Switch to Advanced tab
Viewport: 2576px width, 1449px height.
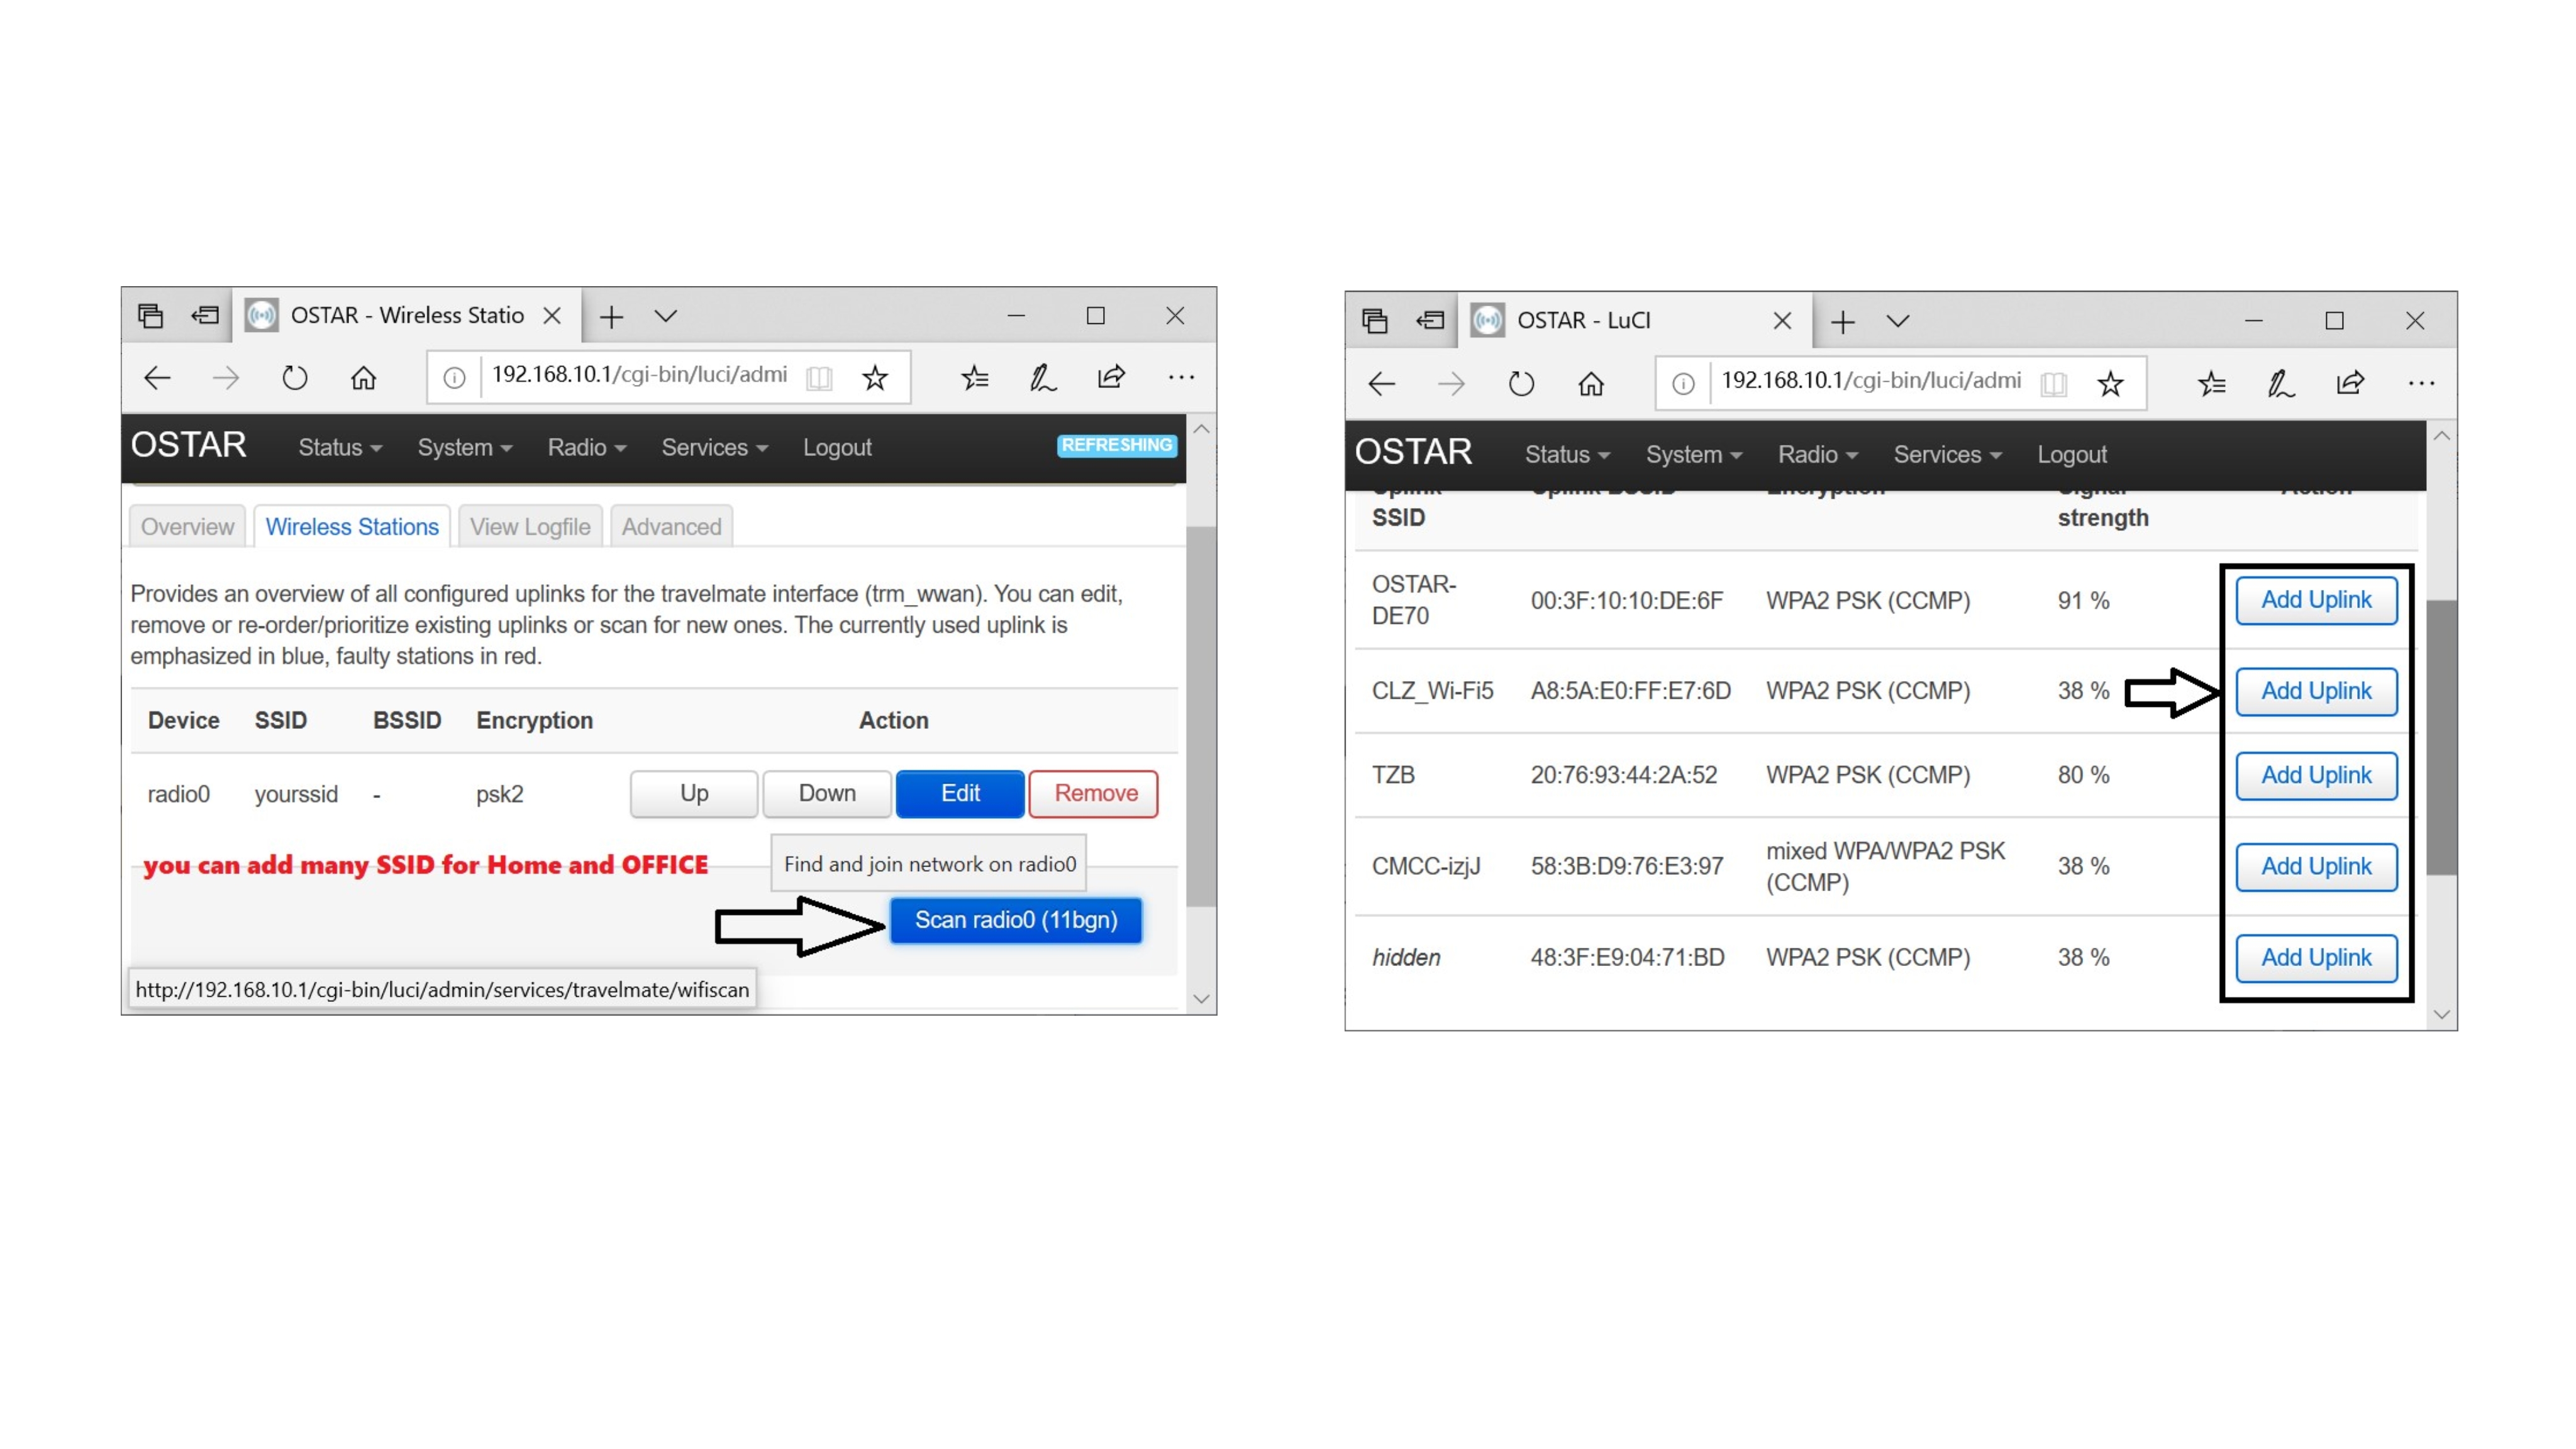click(x=671, y=527)
